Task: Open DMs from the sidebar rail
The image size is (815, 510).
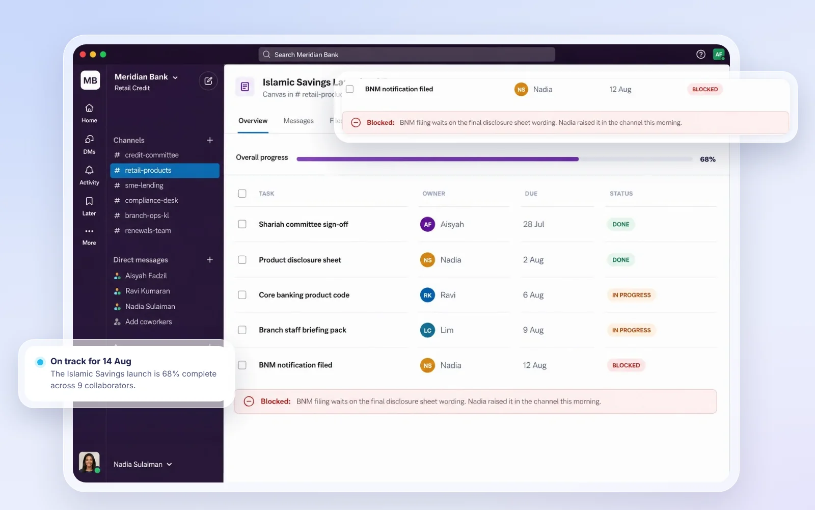Action: (x=89, y=144)
